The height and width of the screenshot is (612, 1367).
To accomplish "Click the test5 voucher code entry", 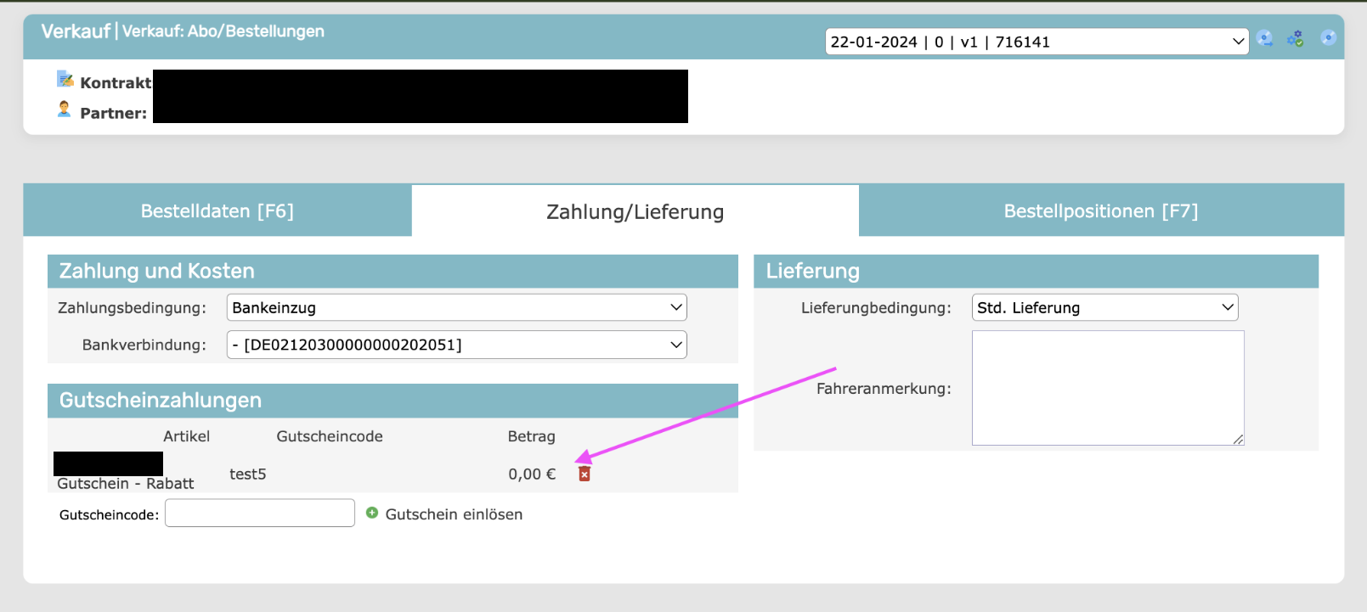I will point(247,474).
